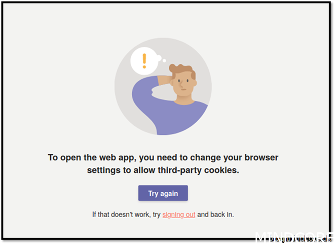Viewport: 335px width, 244px height.
Task: Click the 'If that doesn't work' text
Action: click(121, 215)
